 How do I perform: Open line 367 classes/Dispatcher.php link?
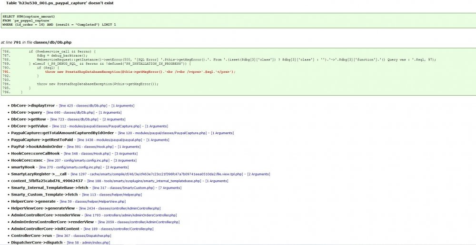tap(83, 235)
